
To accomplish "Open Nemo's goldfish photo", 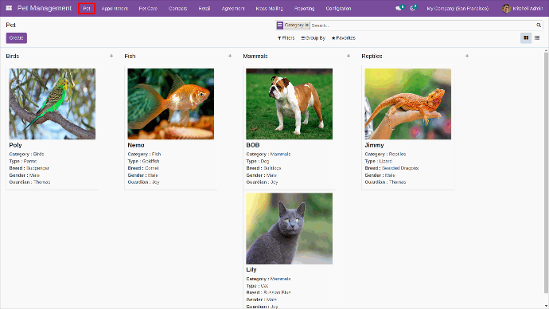I will 171,104.
